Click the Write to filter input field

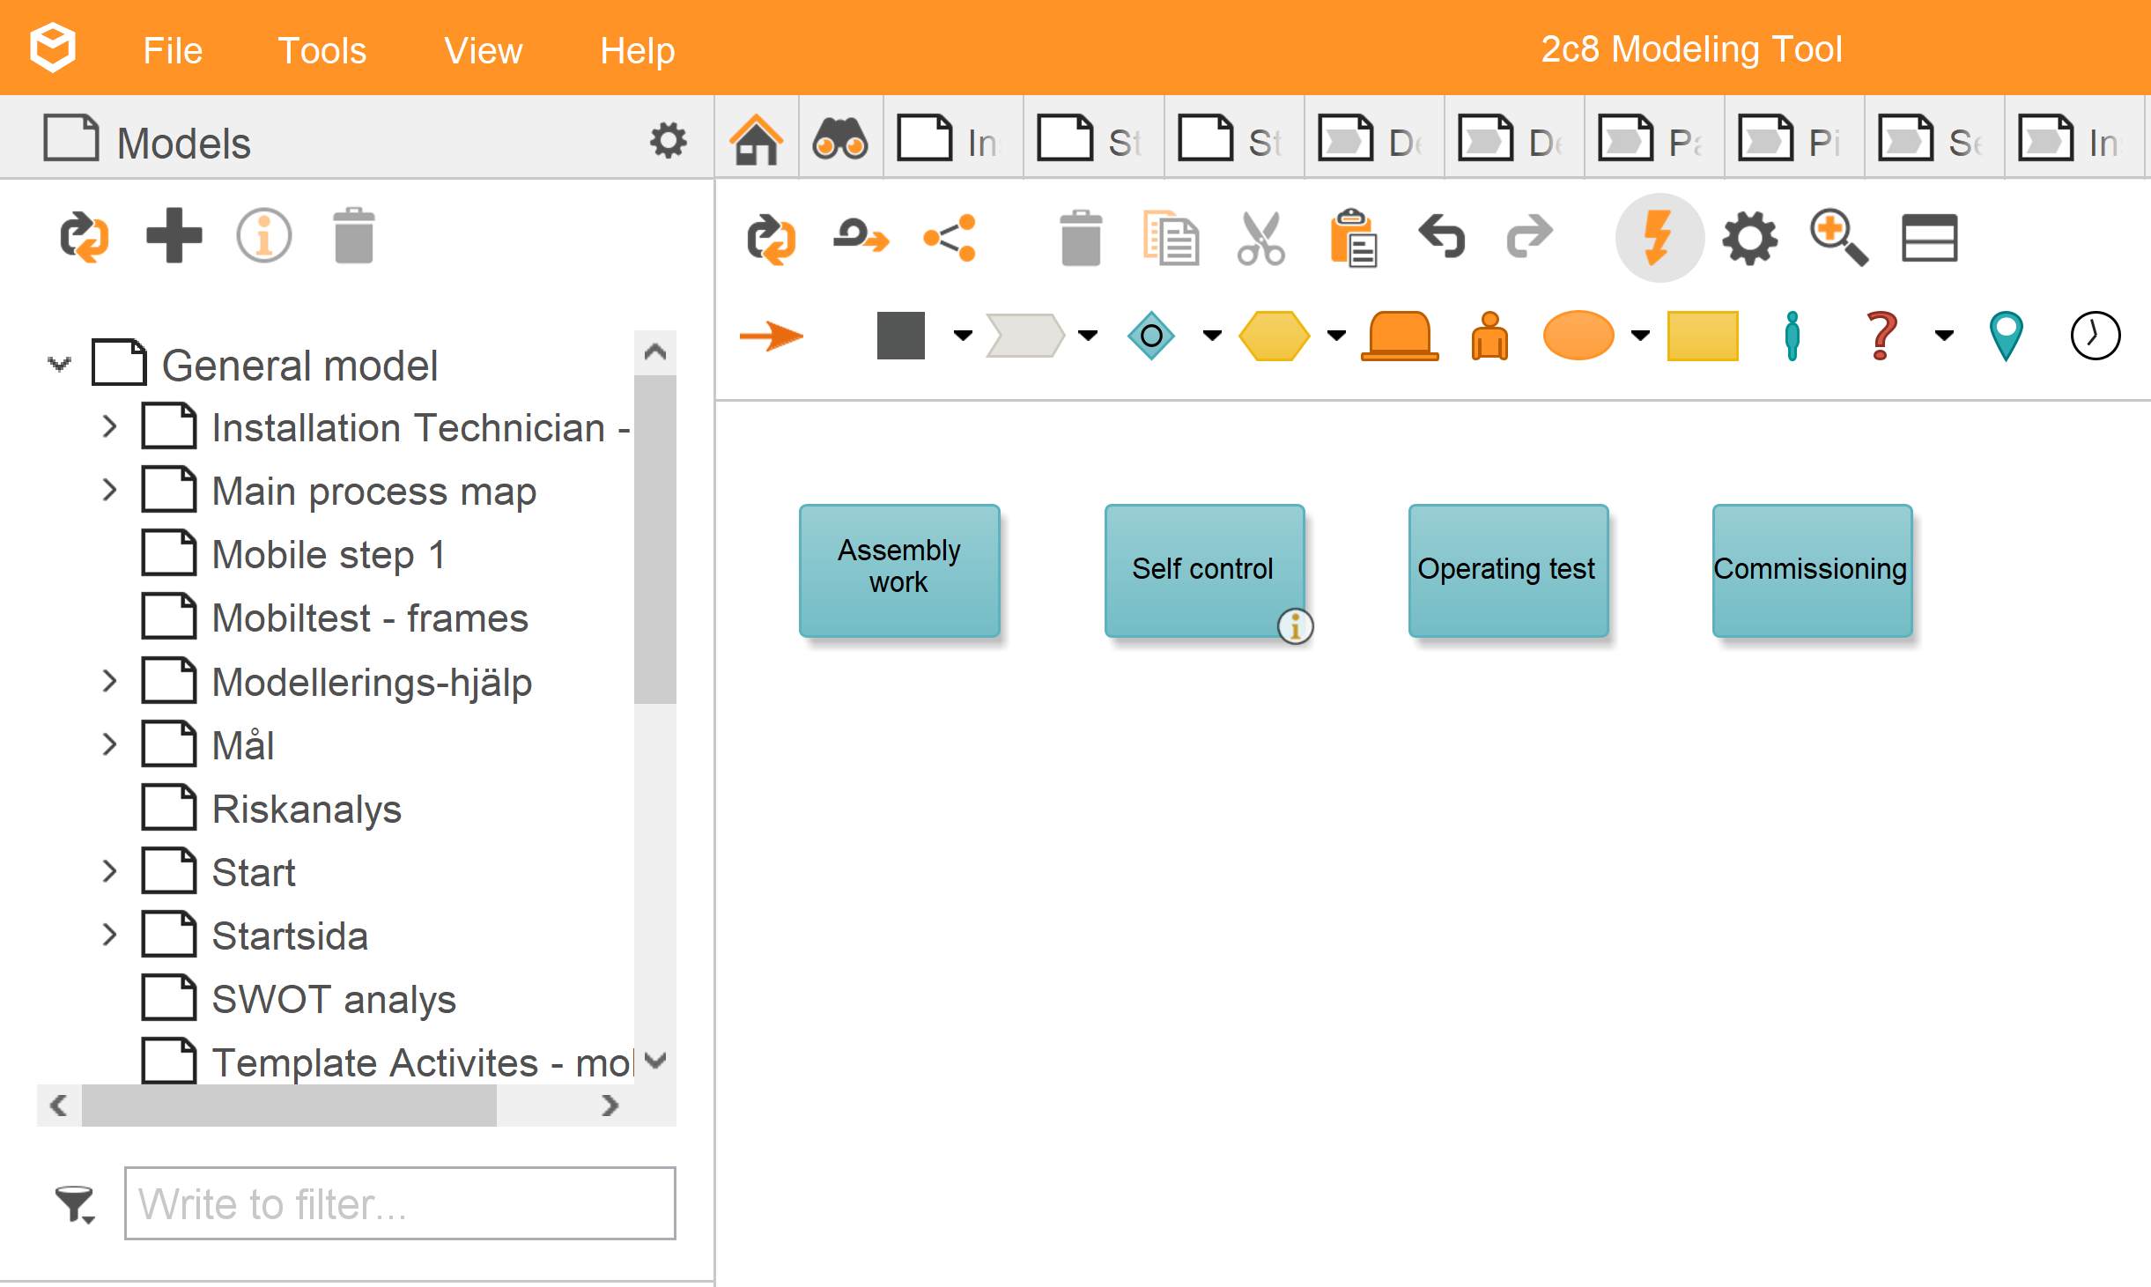[x=399, y=1203]
